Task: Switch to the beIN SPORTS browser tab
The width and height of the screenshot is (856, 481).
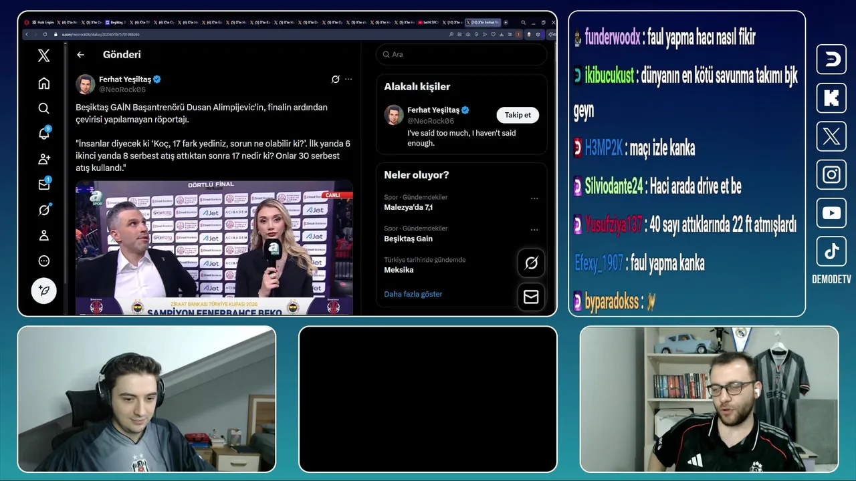Action: pos(427,22)
